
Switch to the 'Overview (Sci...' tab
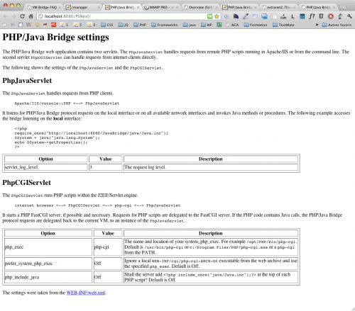click(200, 7)
